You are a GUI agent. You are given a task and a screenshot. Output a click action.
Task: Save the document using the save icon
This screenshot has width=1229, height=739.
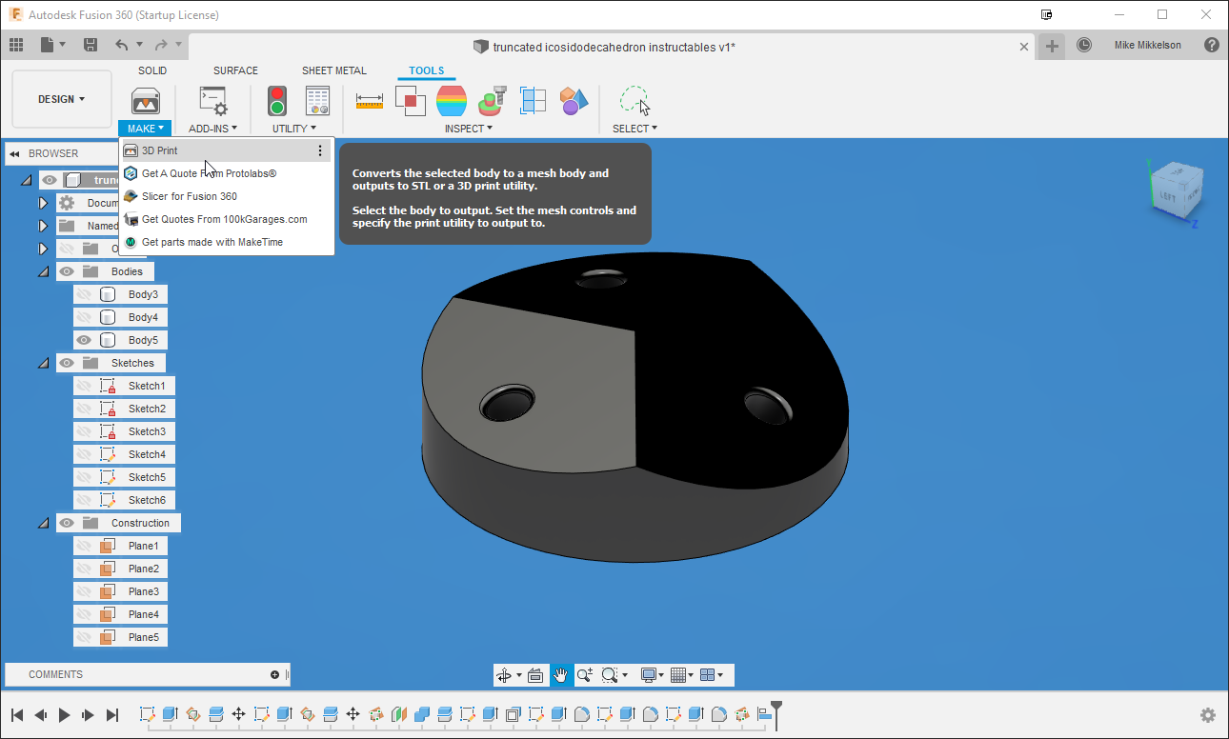click(x=91, y=44)
